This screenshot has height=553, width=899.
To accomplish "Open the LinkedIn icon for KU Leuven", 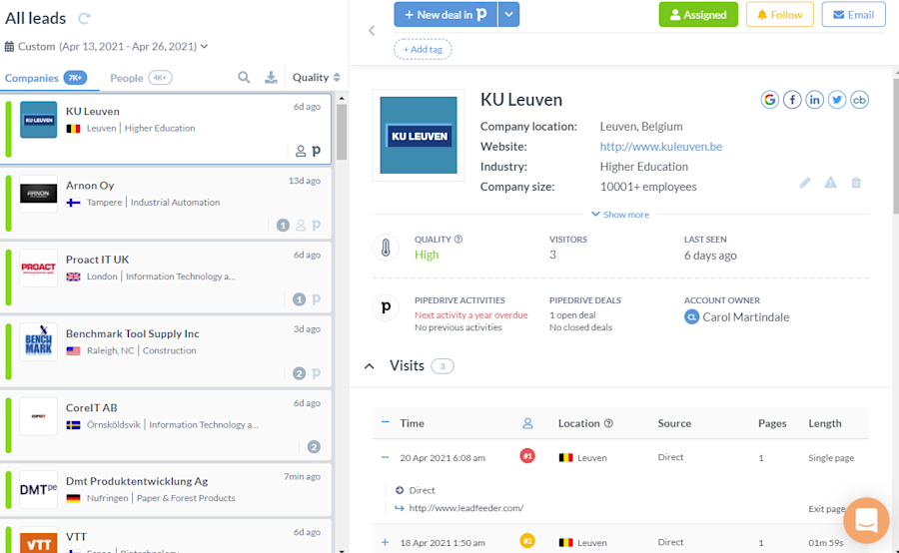I will (814, 100).
